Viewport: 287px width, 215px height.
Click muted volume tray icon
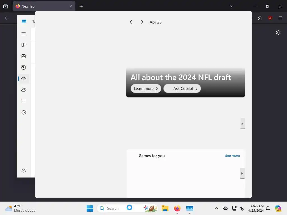tap(242, 208)
